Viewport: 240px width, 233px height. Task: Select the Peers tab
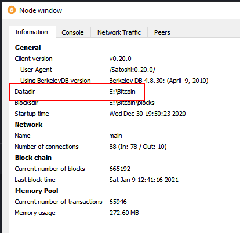tap(162, 32)
